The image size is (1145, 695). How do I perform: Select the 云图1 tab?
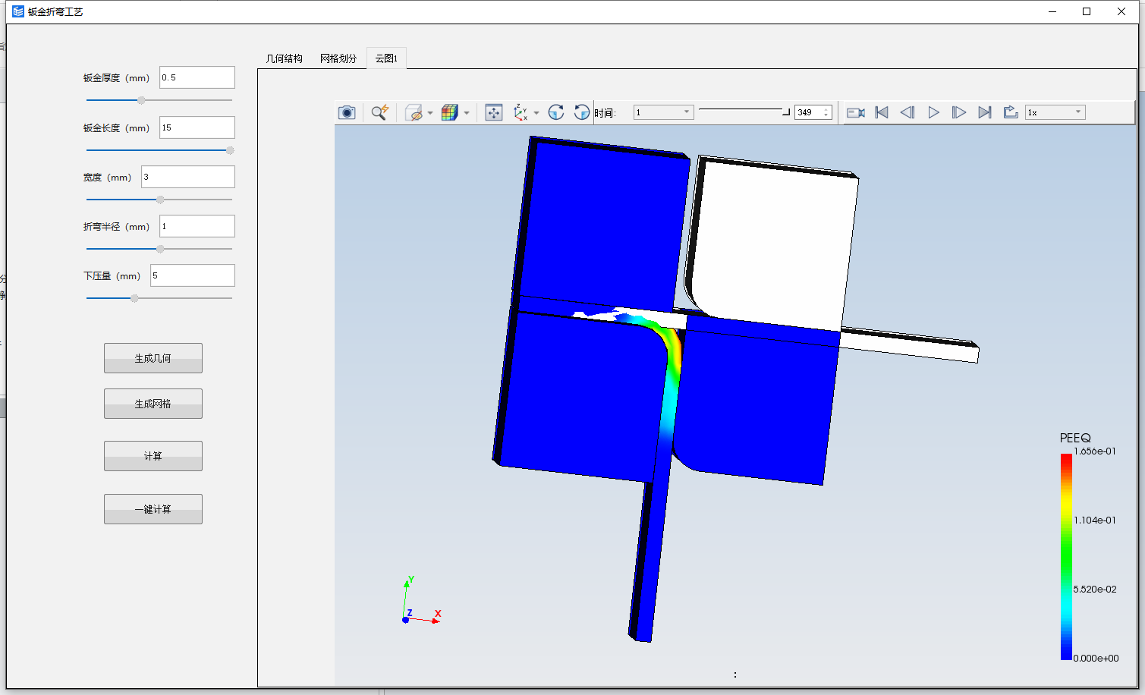386,58
